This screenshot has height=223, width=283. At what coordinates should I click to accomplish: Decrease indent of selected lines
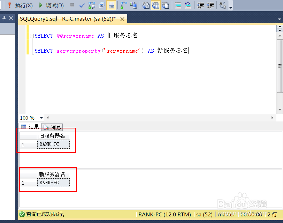pyautogui.click(x=200, y=5)
